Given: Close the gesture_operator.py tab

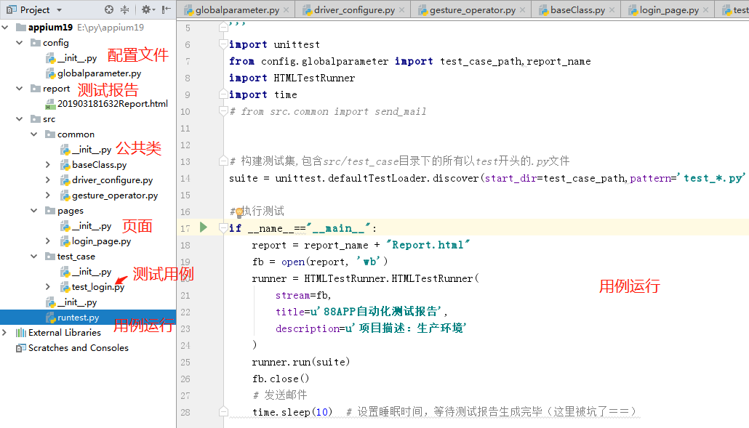Looking at the screenshot, I should pyautogui.click(x=523, y=9).
